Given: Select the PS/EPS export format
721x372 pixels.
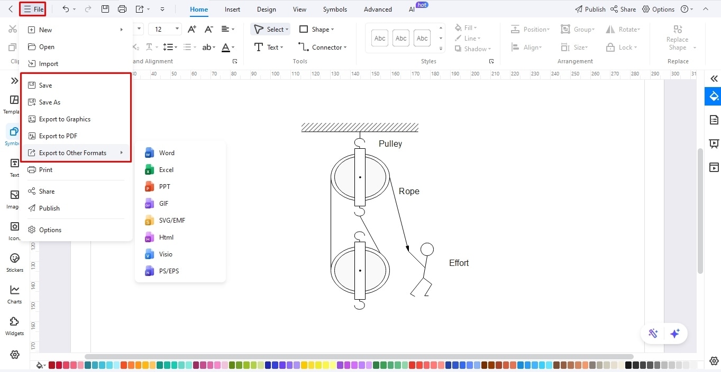Looking at the screenshot, I should click(180, 271).
